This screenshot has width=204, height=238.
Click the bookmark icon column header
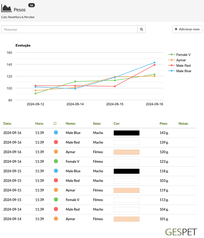pyautogui.click(x=55, y=124)
